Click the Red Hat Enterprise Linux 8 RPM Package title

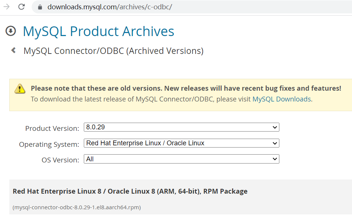[x=130, y=191]
